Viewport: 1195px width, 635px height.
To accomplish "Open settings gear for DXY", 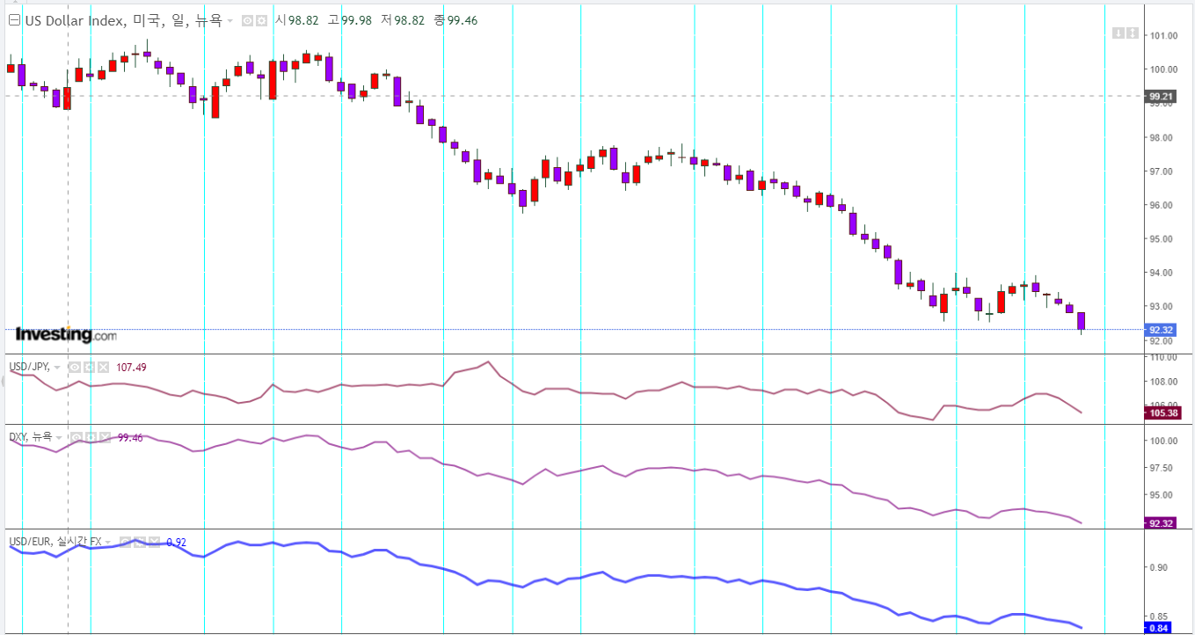I will 91,437.
